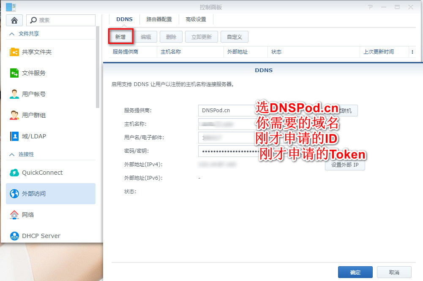This screenshot has height=281, width=423.
Task: Click the 编辑 (Edit) button
Action: point(146,37)
